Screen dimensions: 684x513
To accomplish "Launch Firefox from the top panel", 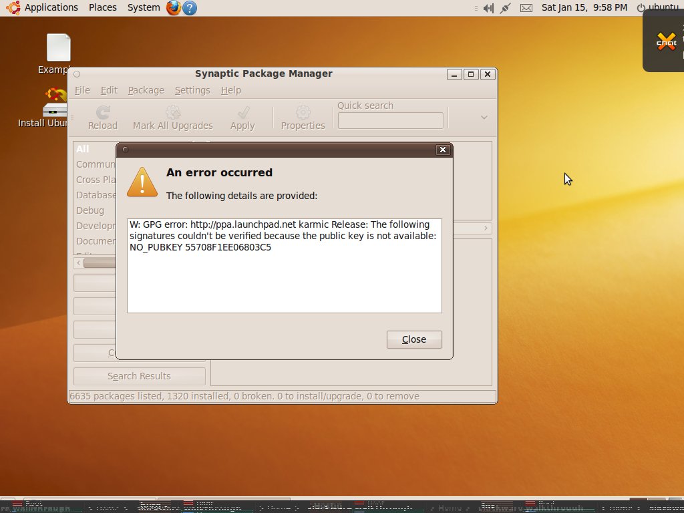I will click(x=173, y=8).
